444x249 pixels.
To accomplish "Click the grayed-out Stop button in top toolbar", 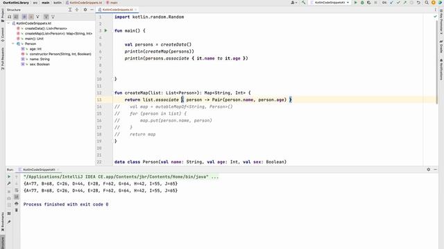I will click(375, 3).
